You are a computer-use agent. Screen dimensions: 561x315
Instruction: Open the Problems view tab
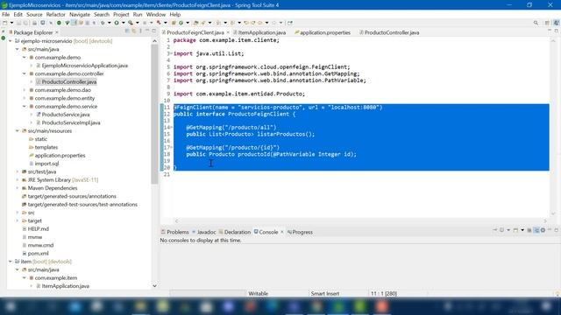pyautogui.click(x=174, y=232)
